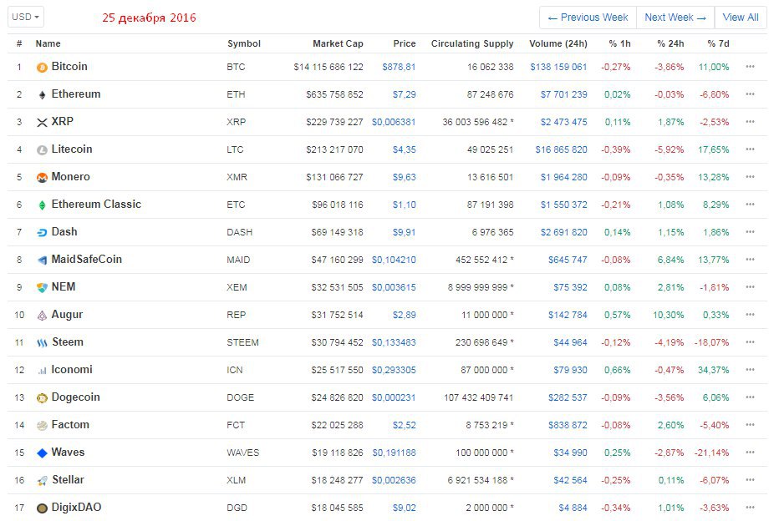This screenshot has height=521, width=774.
Task: Click the Augur triangle logo icon
Action: click(x=42, y=315)
